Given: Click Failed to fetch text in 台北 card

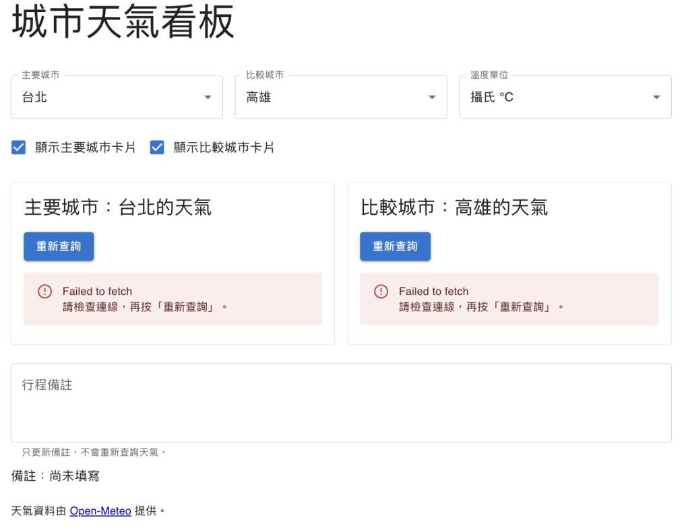Looking at the screenshot, I should (x=97, y=291).
